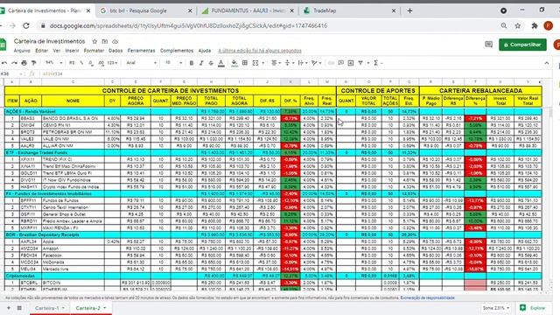The width and height of the screenshot is (560, 315).
Task: Switch to FUNDAMENTUS browser tab
Action: (248, 10)
